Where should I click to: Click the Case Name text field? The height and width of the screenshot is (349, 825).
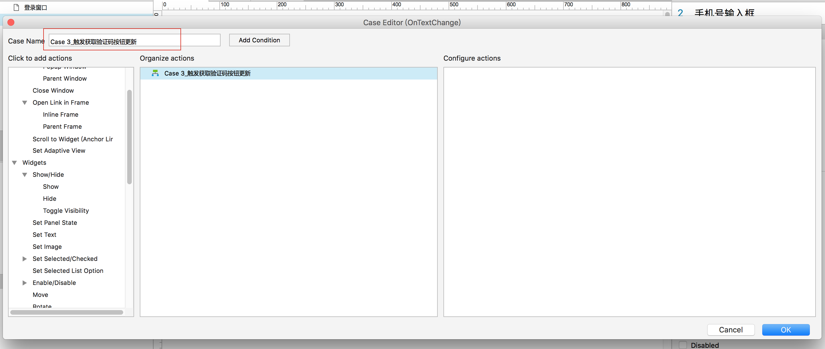135,41
